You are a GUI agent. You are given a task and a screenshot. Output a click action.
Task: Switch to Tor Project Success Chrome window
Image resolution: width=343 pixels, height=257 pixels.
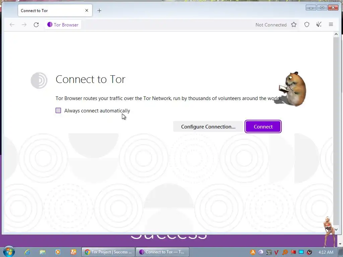click(x=108, y=252)
